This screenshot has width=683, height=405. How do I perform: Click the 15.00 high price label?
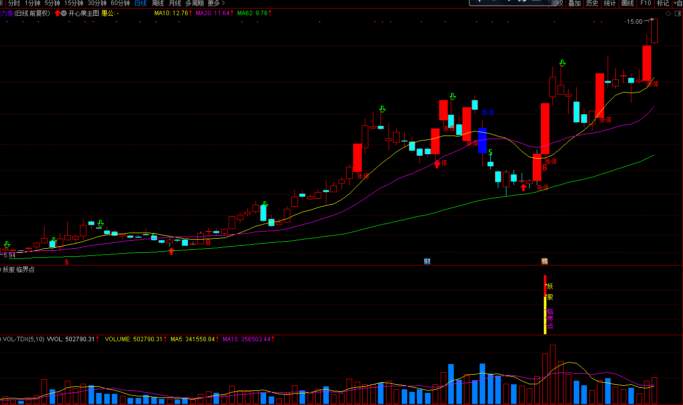tap(634, 21)
